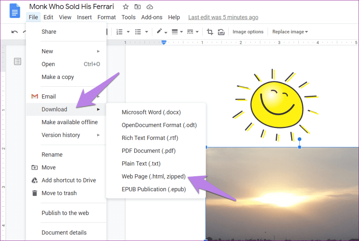The image size is (359, 241).
Task: Open the Add-ons menu
Action: pyautogui.click(x=151, y=17)
